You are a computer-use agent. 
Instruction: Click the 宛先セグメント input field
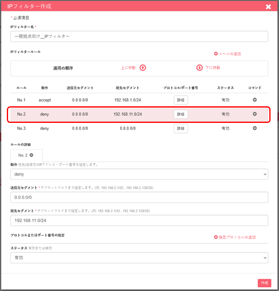(x=139, y=221)
